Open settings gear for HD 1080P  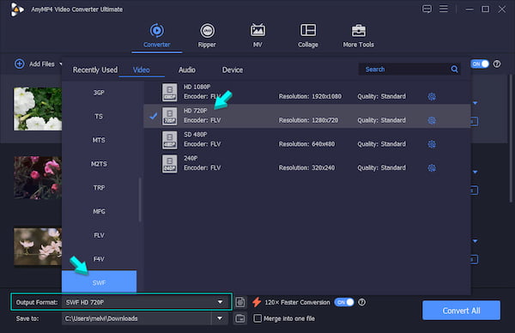[x=432, y=96]
